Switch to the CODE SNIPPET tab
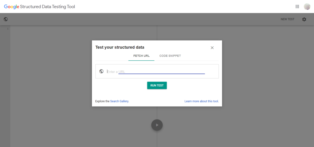Screen dimensions: 314x147 170,56
